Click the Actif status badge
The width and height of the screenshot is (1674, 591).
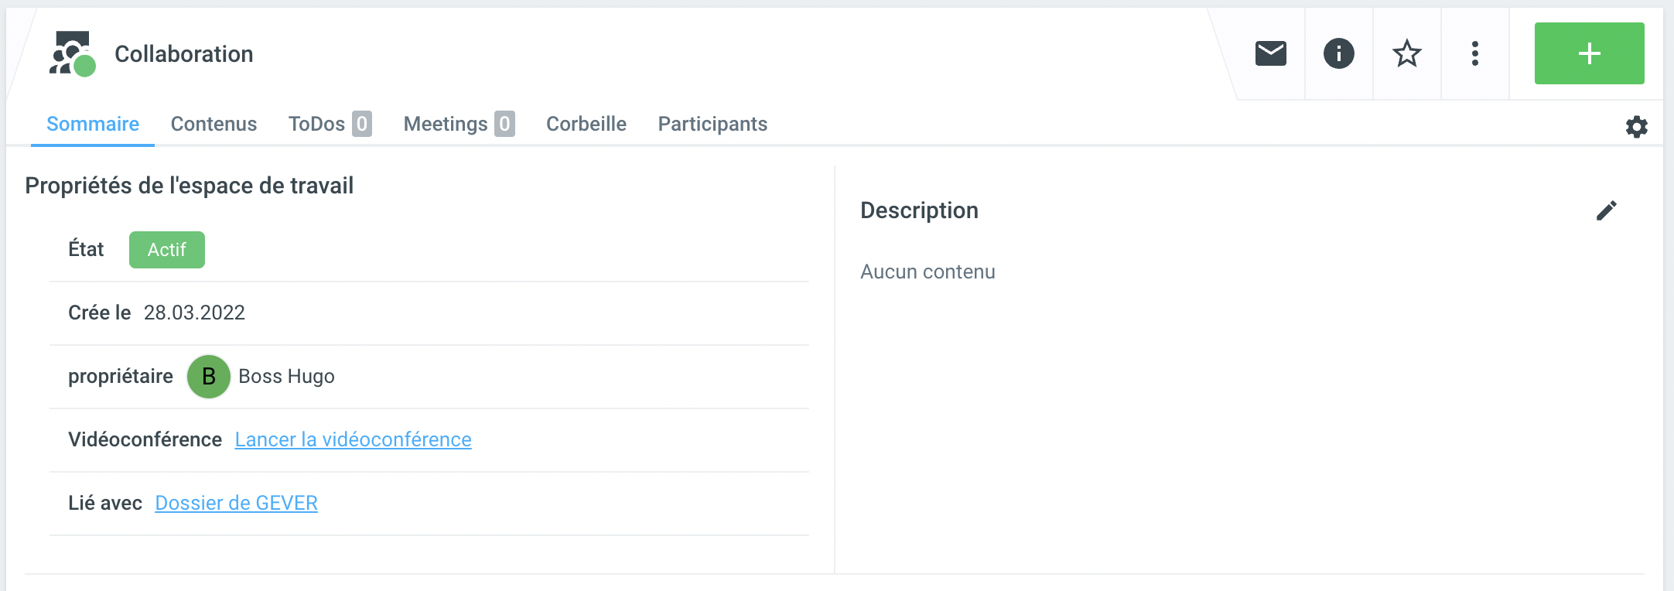coord(166,250)
